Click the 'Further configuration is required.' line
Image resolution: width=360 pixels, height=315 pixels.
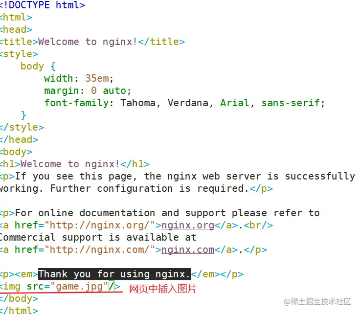(136, 188)
